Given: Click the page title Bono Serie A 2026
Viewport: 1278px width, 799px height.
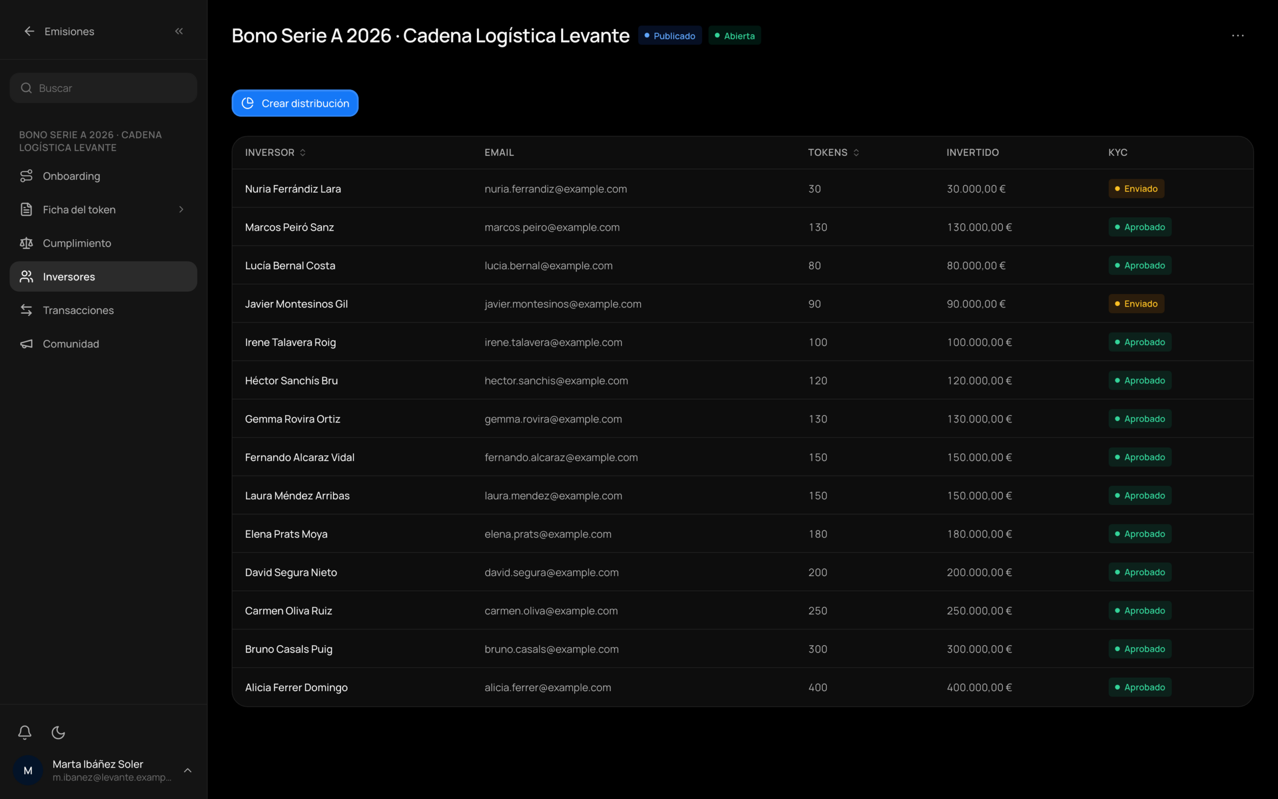Looking at the screenshot, I should pyautogui.click(x=430, y=35).
